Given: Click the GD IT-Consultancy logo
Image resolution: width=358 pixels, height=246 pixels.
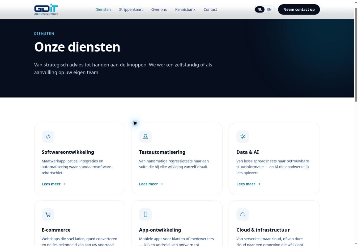Looking at the screenshot, I should tap(46, 10).
